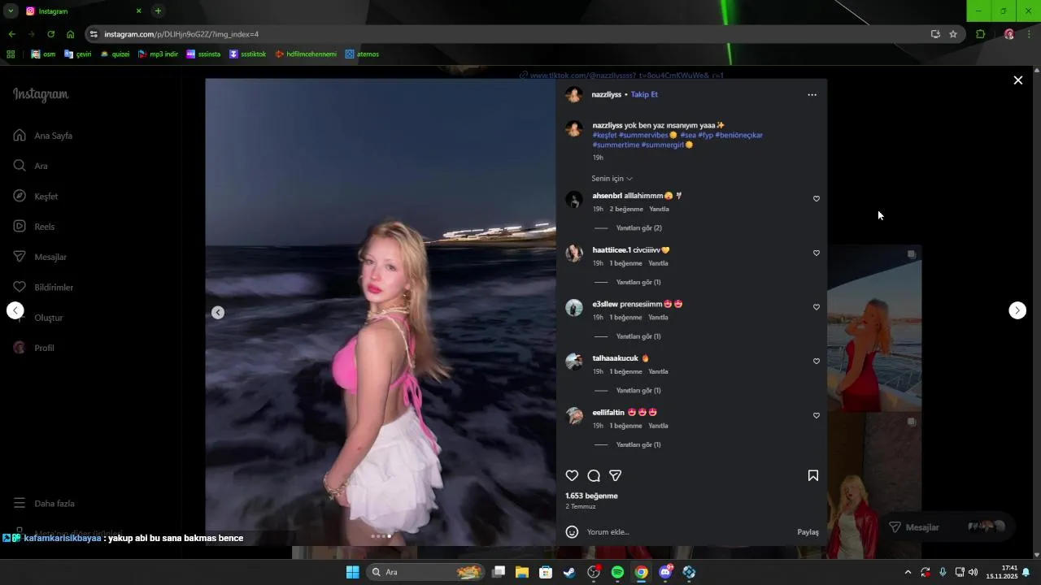The width and height of the screenshot is (1041, 585).
Task: Open Profil from the sidebar
Action: click(x=34, y=348)
